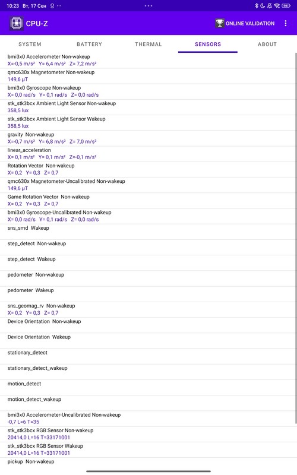Viewport: 297px width, 475px height.
Task: Go to the THERMAL tab
Action: [148, 44]
